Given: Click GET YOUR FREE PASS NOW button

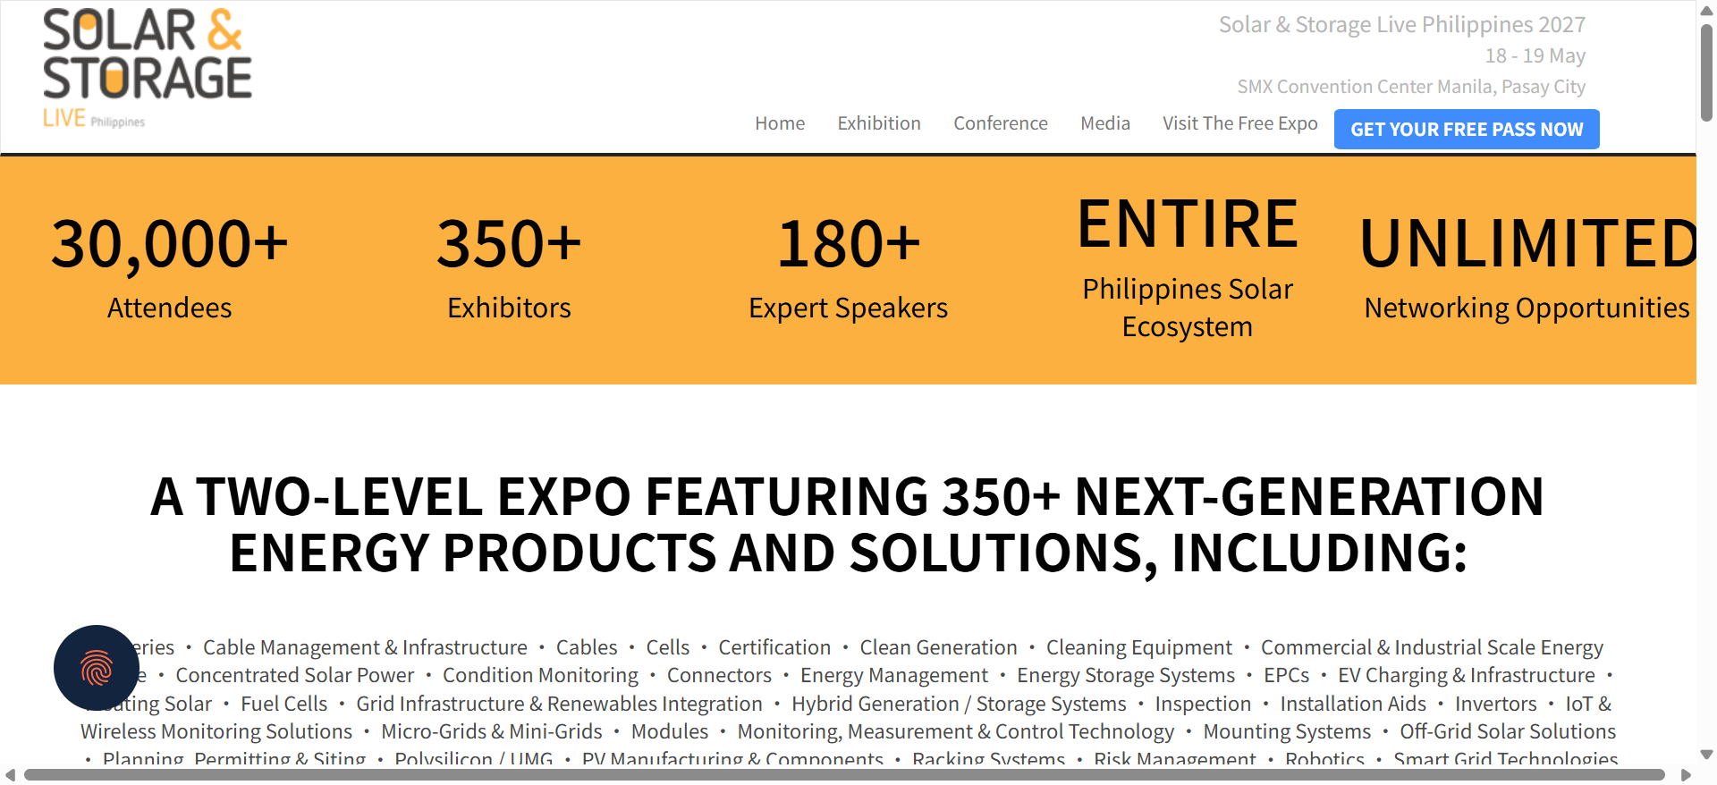Looking at the screenshot, I should pos(1467,130).
